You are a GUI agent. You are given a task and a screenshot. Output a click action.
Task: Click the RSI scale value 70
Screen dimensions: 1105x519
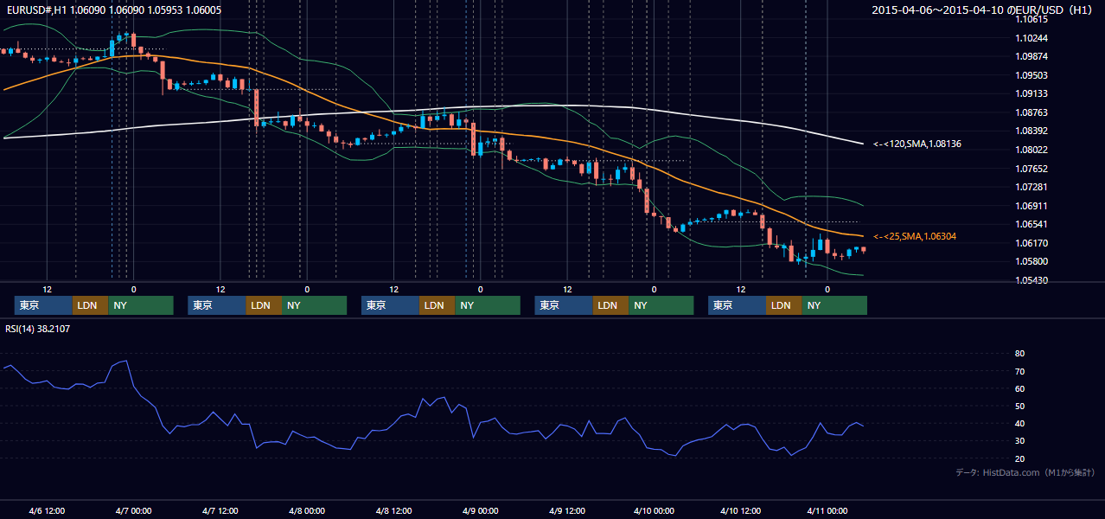pyautogui.click(x=1020, y=371)
